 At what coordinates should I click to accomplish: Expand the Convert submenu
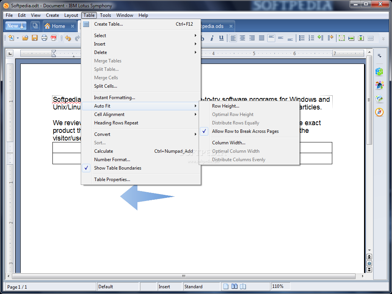[x=141, y=134]
